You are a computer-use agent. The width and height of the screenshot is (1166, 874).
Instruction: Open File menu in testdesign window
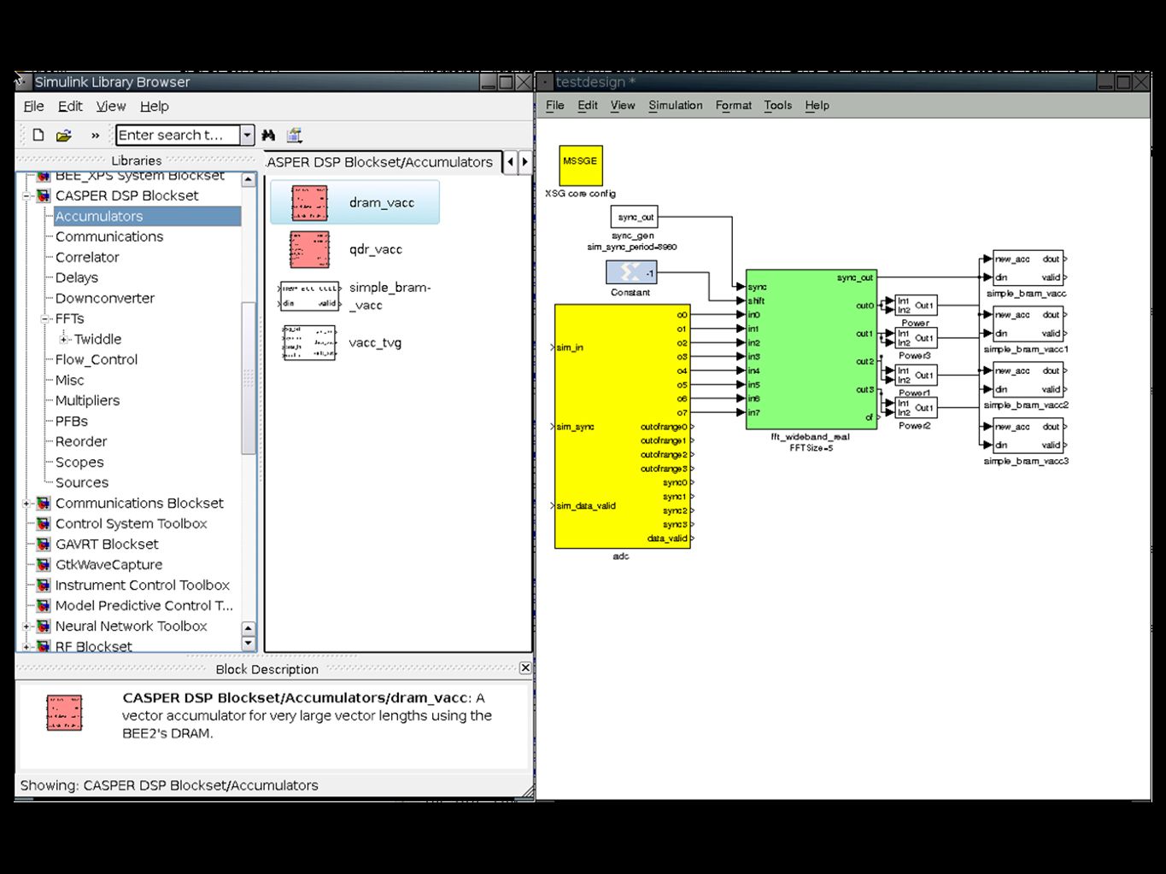click(555, 105)
